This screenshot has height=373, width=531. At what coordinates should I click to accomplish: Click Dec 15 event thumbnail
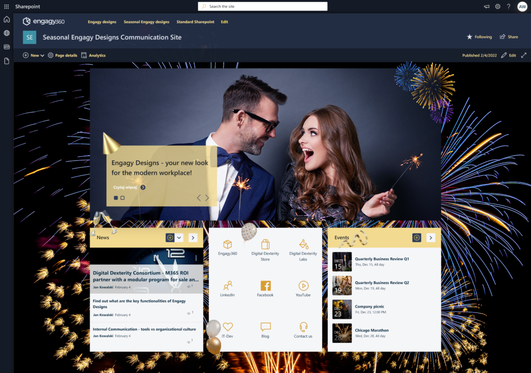[342, 261]
